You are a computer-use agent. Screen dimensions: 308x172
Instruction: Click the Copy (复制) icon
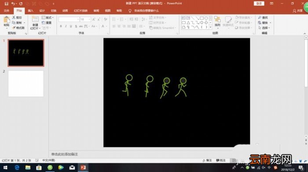[14, 23]
